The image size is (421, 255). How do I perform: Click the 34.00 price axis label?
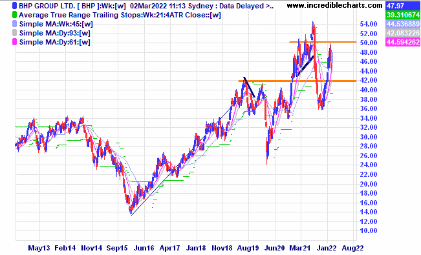pyautogui.click(x=369, y=118)
